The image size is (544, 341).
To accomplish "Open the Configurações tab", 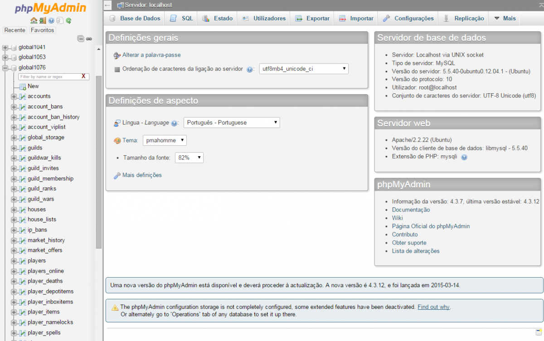I will tap(408, 19).
